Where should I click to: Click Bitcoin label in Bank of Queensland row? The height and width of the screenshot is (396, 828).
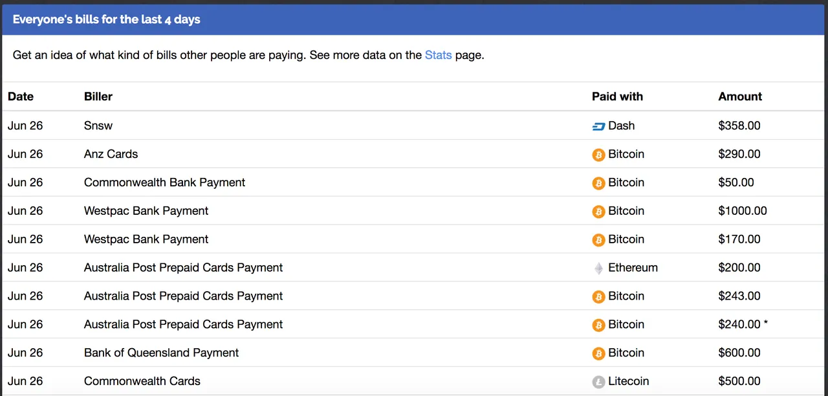tap(626, 353)
